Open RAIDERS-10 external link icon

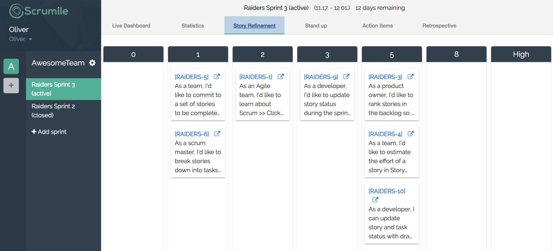click(x=375, y=200)
